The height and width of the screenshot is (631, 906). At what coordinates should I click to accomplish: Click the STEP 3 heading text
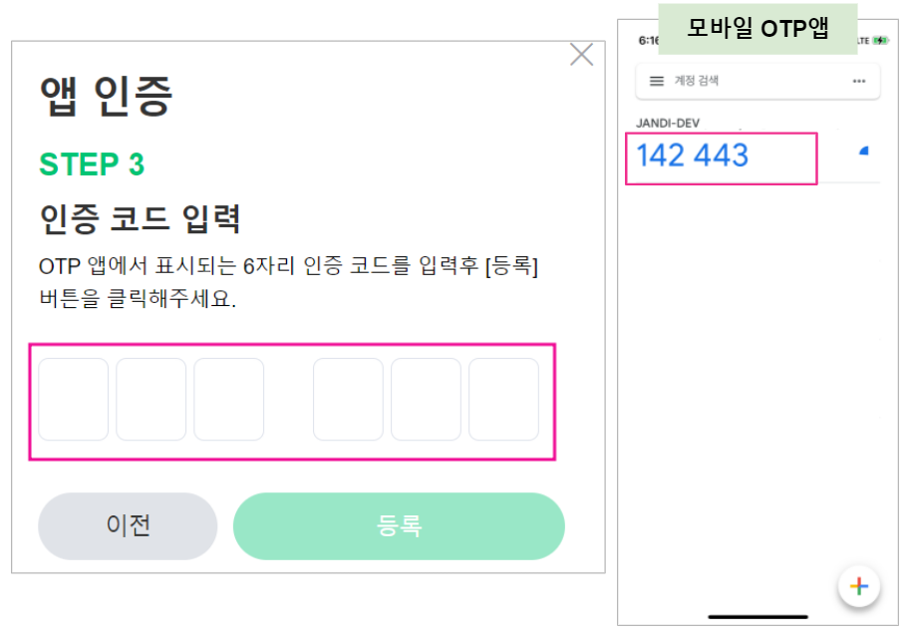point(92,164)
